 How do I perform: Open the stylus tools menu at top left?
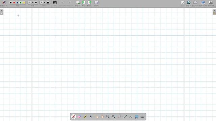point(4,3)
